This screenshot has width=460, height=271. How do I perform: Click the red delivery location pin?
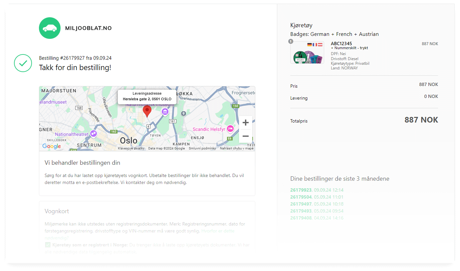[147, 111]
